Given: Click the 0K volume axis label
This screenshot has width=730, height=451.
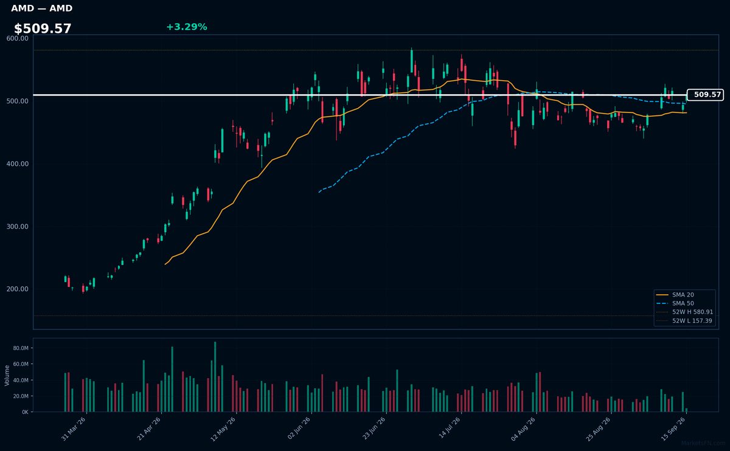Looking at the screenshot, I should coord(25,412).
